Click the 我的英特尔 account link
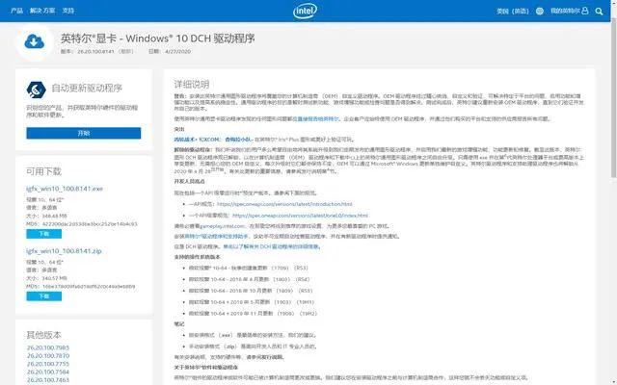 pos(565,11)
